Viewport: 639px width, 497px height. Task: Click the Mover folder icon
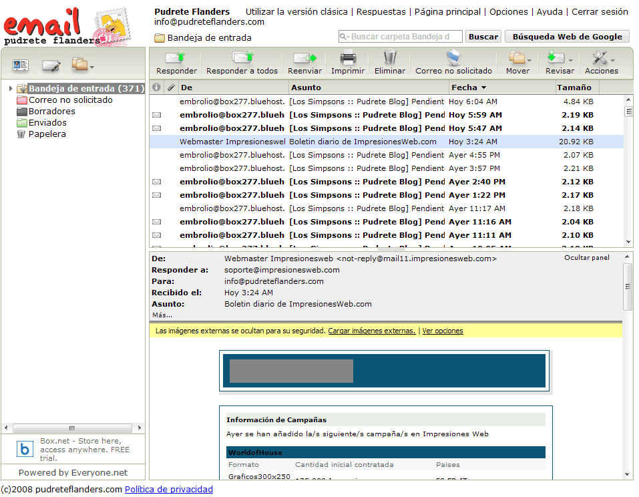pyautogui.click(x=517, y=57)
